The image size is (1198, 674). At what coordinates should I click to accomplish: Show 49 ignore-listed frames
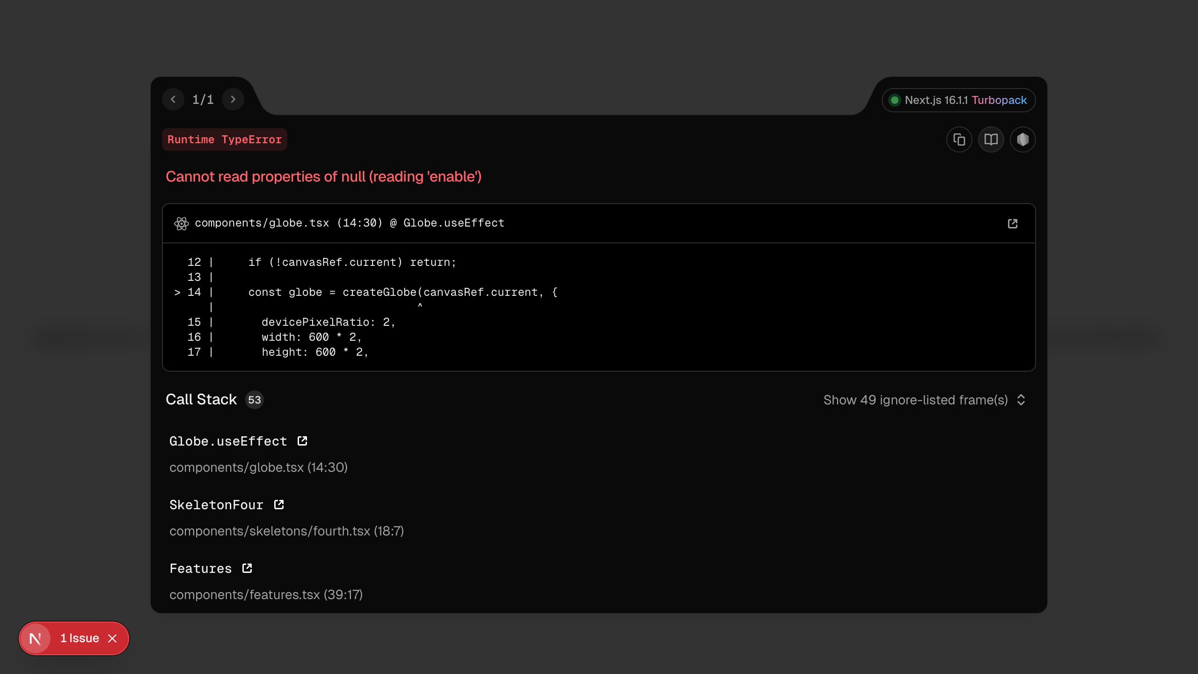(x=915, y=400)
